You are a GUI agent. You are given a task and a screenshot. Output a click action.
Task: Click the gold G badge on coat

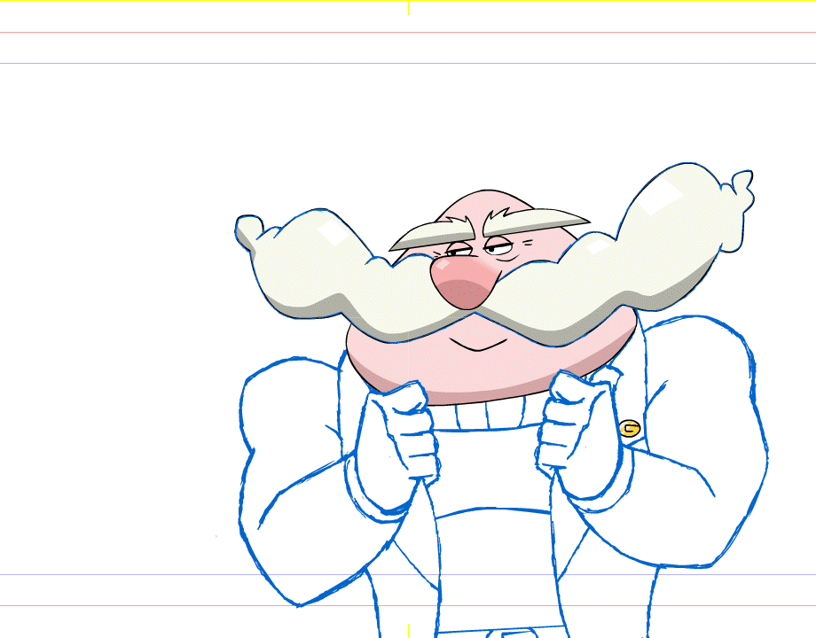630,429
